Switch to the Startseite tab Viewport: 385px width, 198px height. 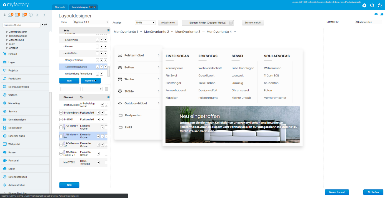click(60, 7)
